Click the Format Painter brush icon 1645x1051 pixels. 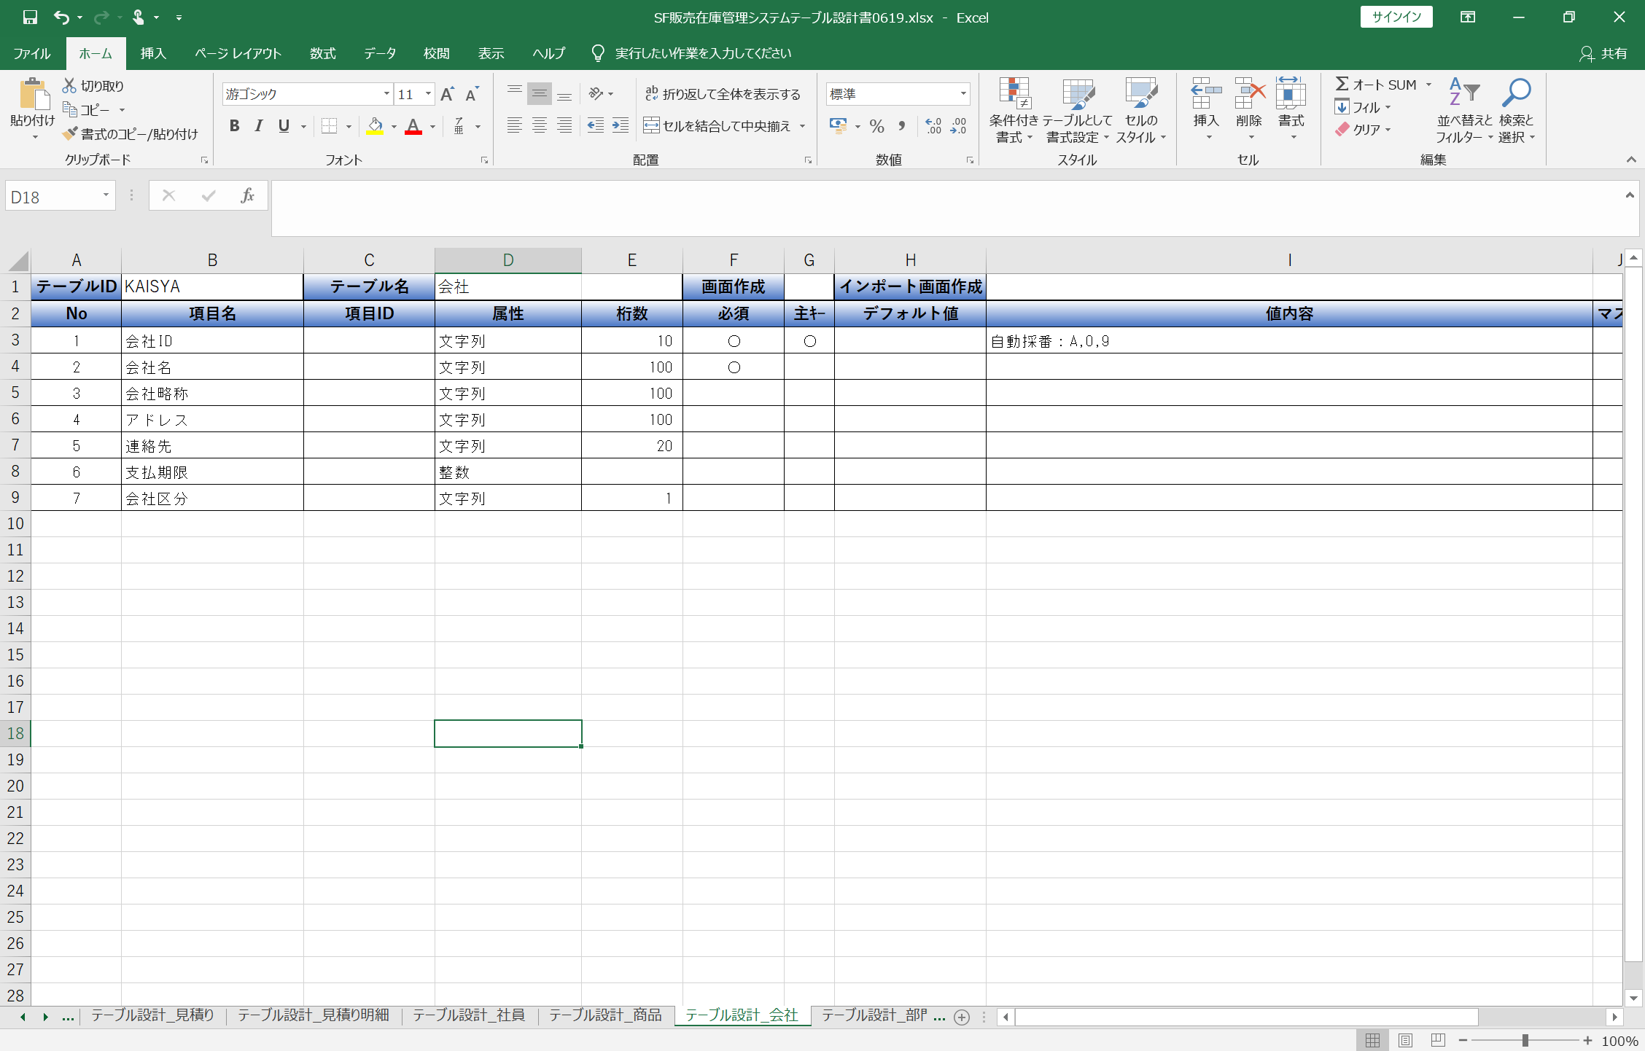pos(70,134)
